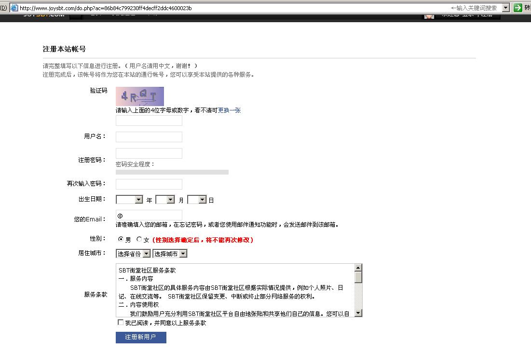Open the birth year (年) dropdown

point(129,200)
